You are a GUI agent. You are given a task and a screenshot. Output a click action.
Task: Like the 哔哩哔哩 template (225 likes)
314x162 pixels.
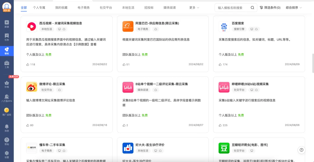click(220, 125)
